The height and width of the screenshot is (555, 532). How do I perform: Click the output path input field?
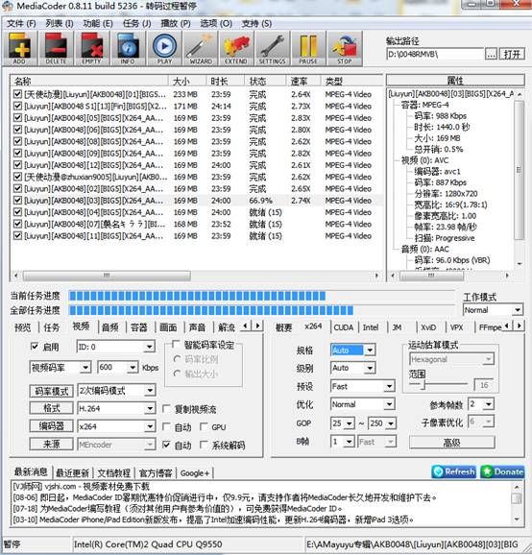(x=435, y=54)
